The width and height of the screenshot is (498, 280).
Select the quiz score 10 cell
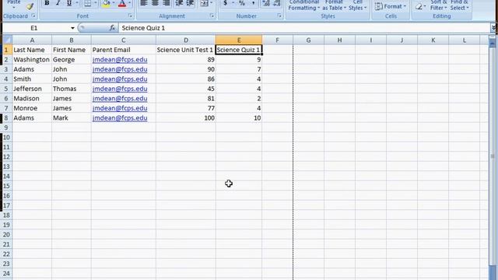coord(239,117)
